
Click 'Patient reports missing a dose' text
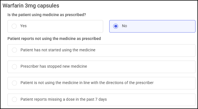click(64, 99)
